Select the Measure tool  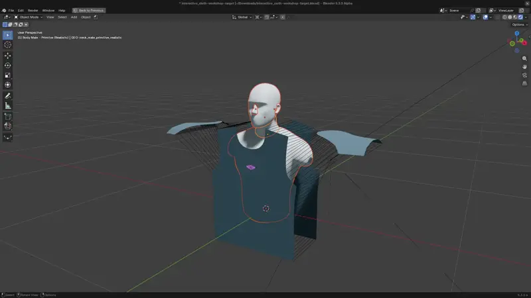click(7, 106)
